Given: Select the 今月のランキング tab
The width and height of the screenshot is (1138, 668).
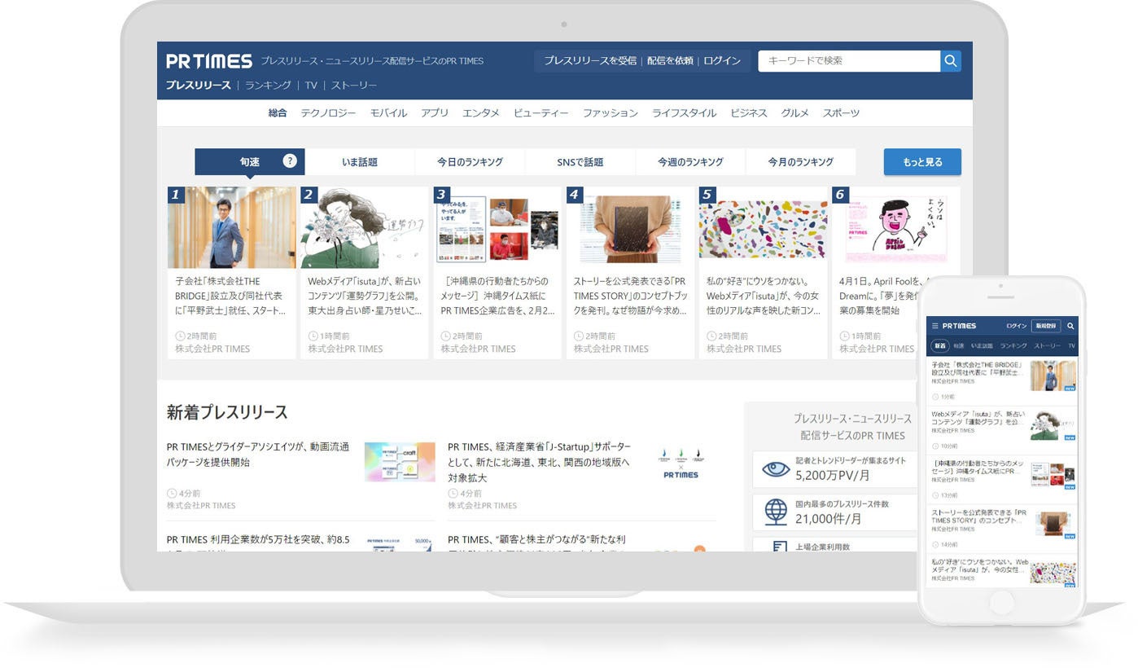Looking at the screenshot, I should [x=800, y=162].
